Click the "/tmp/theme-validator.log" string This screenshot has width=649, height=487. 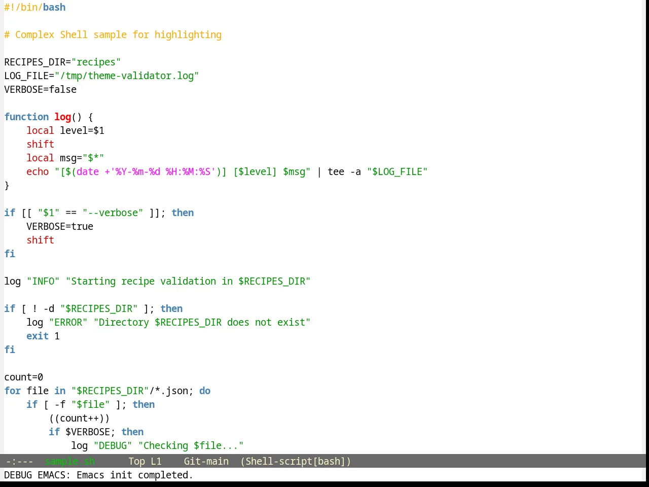pyautogui.click(x=127, y=76)
